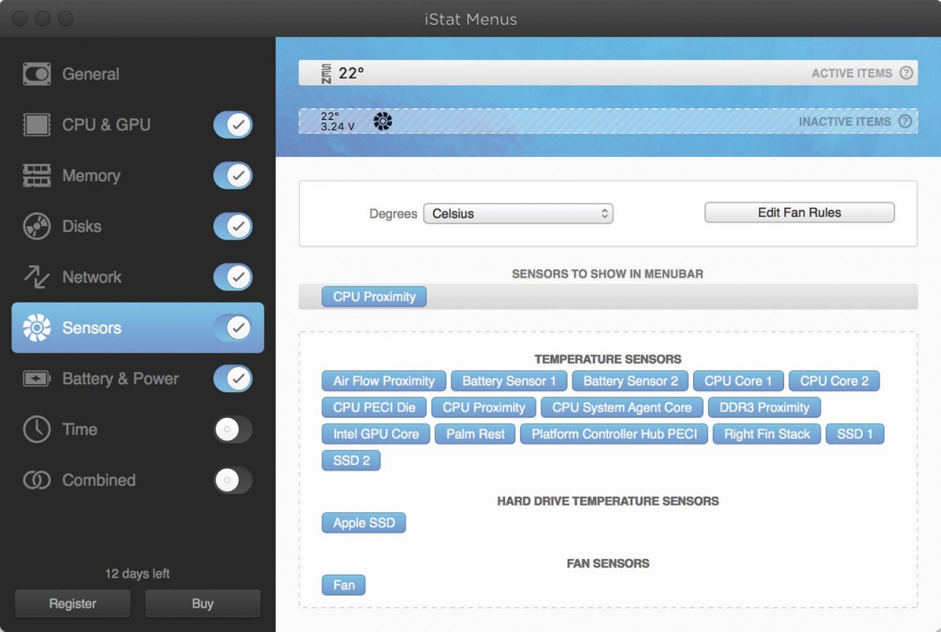Disable the CPU & GPU toggle
The width and height of the screenshot is (941, 632).
(x=233, y=125)
